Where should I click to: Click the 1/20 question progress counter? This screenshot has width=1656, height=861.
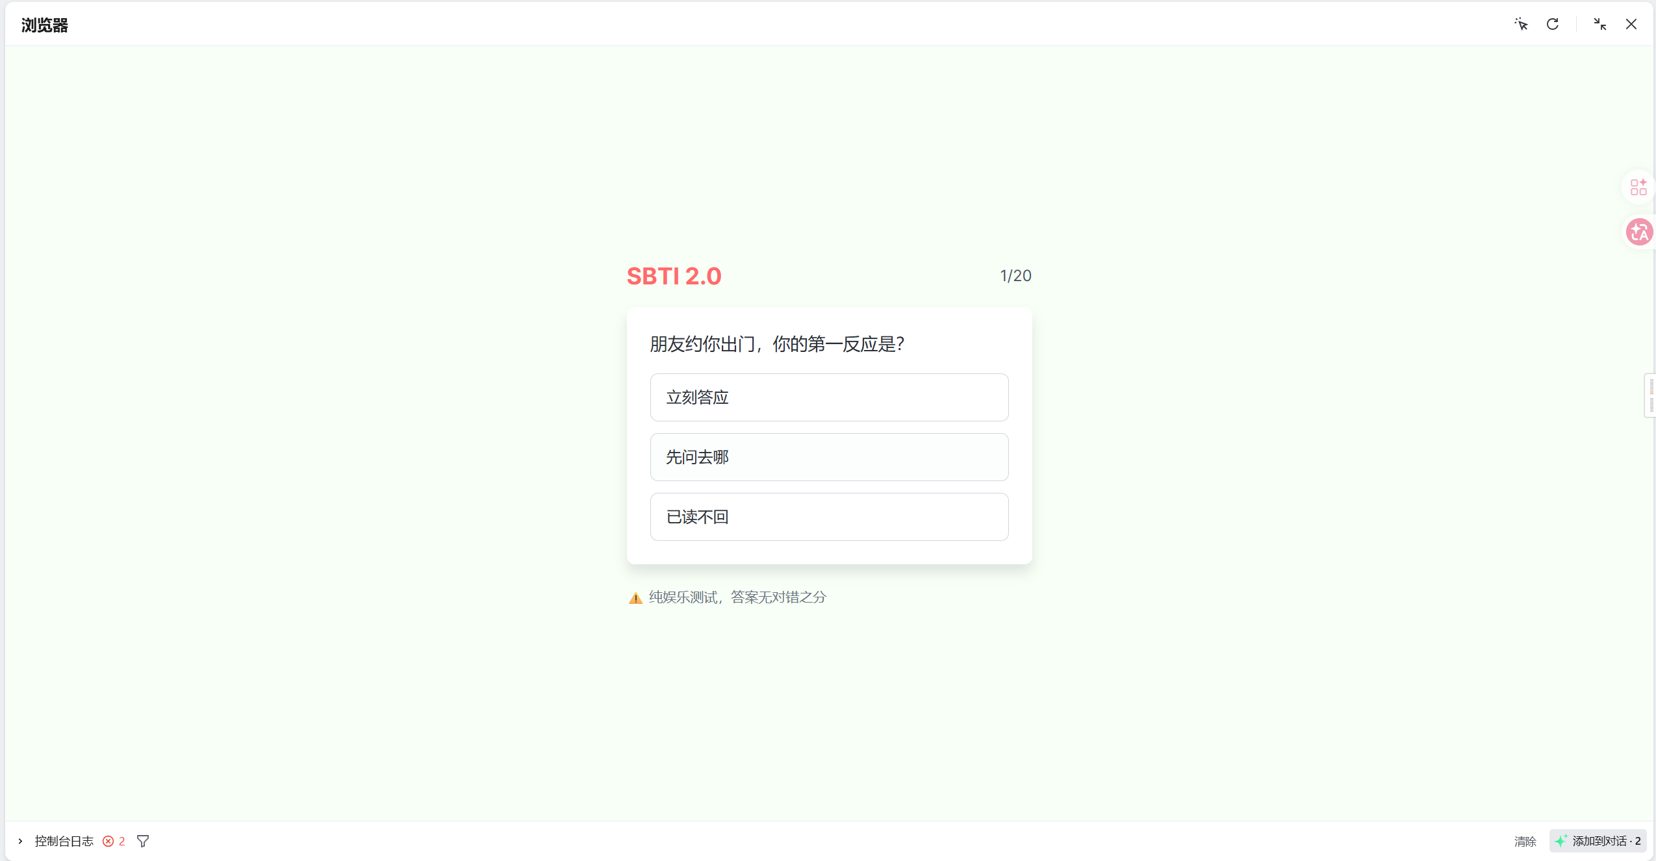click(x=1015, y=276)
